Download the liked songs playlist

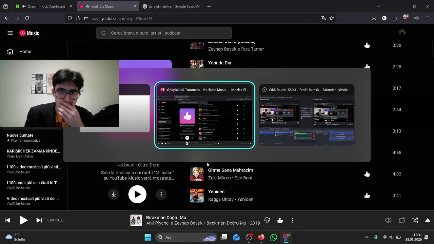point(114,194)
